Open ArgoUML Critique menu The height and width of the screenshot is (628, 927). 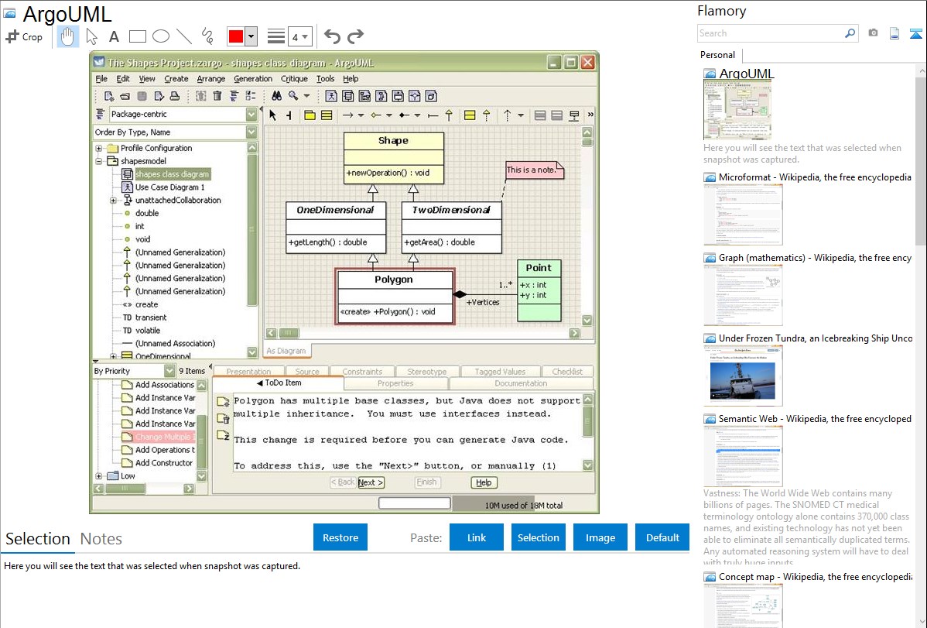pos(294,79)
